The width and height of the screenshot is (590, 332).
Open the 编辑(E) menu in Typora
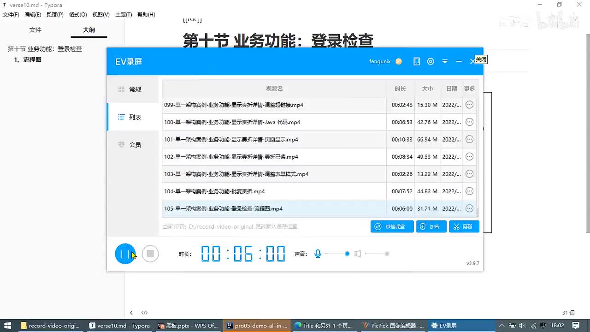pos(33,15)
